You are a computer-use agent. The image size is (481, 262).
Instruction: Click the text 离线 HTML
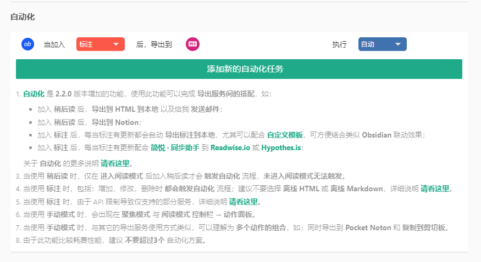(301, 189)
